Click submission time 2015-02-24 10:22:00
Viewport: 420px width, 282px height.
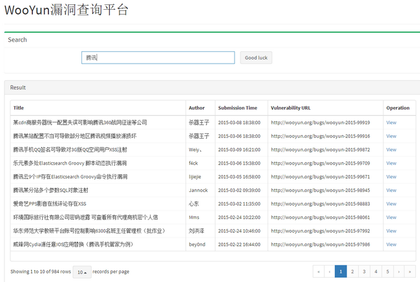click(239, 218)
